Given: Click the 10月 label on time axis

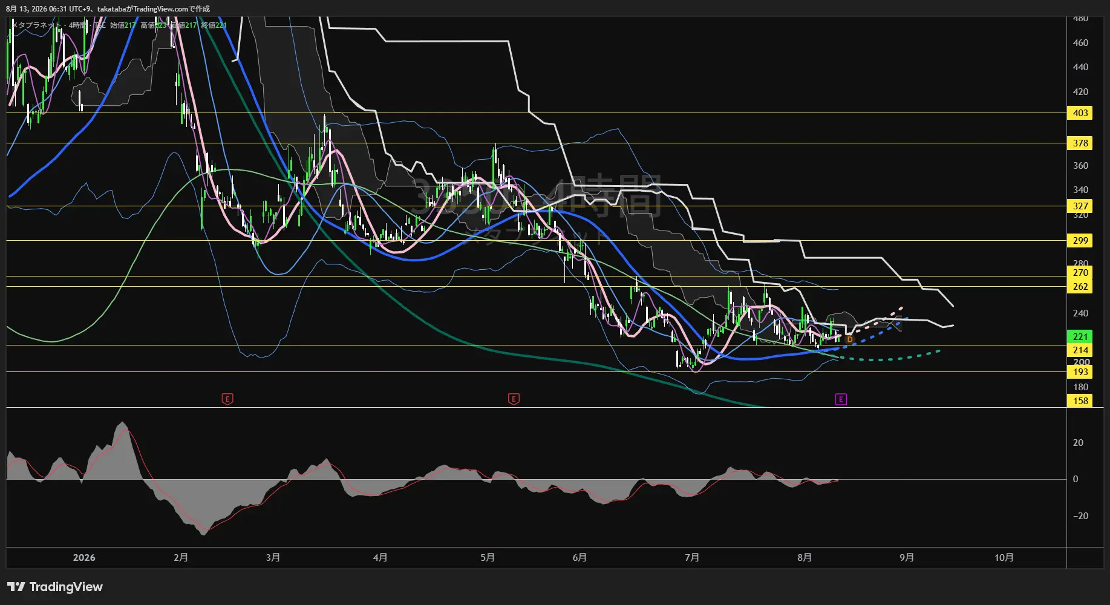Looking at the screenshot, I should click(x=1004, y=558).
